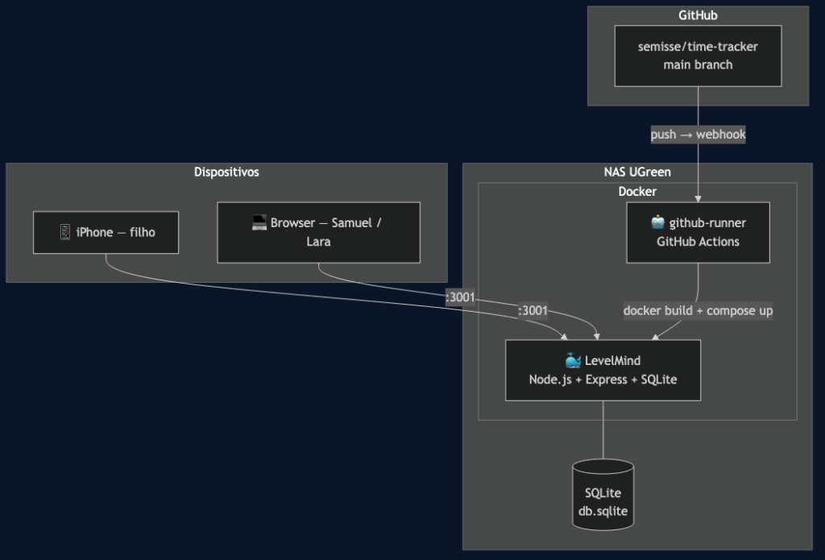Click the "Node.js + Express + SQLite" text
Screen dimensions: 825x560
603,380
